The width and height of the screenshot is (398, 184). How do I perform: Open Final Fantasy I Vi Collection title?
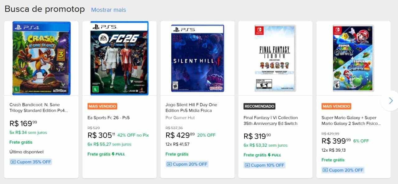tap(271, 121)
